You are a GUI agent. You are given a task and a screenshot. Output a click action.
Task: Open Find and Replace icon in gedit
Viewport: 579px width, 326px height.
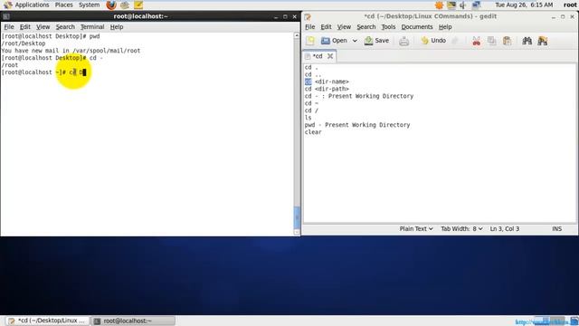tap(543, 41)
